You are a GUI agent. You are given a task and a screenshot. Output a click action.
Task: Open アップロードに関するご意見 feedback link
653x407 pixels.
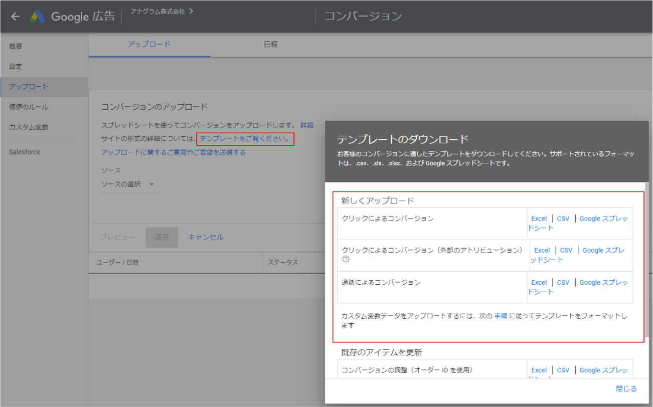click(x=173, y=152)
